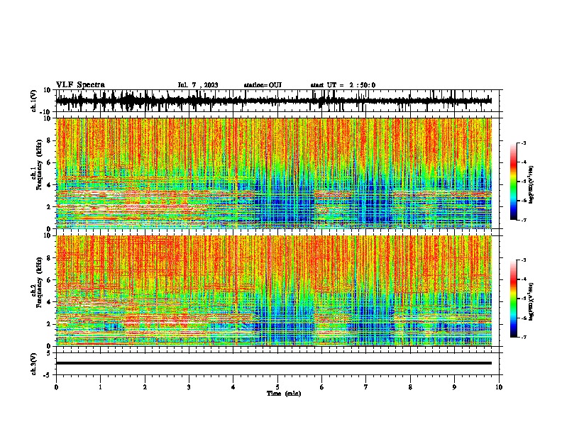The width and height of the screenshot is (562, 434).
Task: Click the "-5" tick on the ch.3(V) axis
Action: tap(48, 375)
